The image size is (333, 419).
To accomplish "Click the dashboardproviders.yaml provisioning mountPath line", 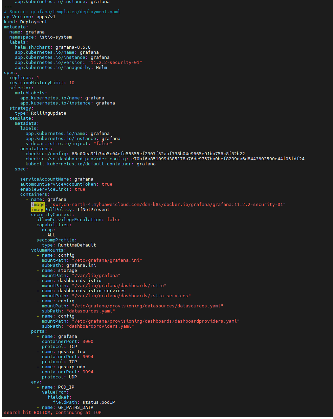I will (x=141, y=321).
